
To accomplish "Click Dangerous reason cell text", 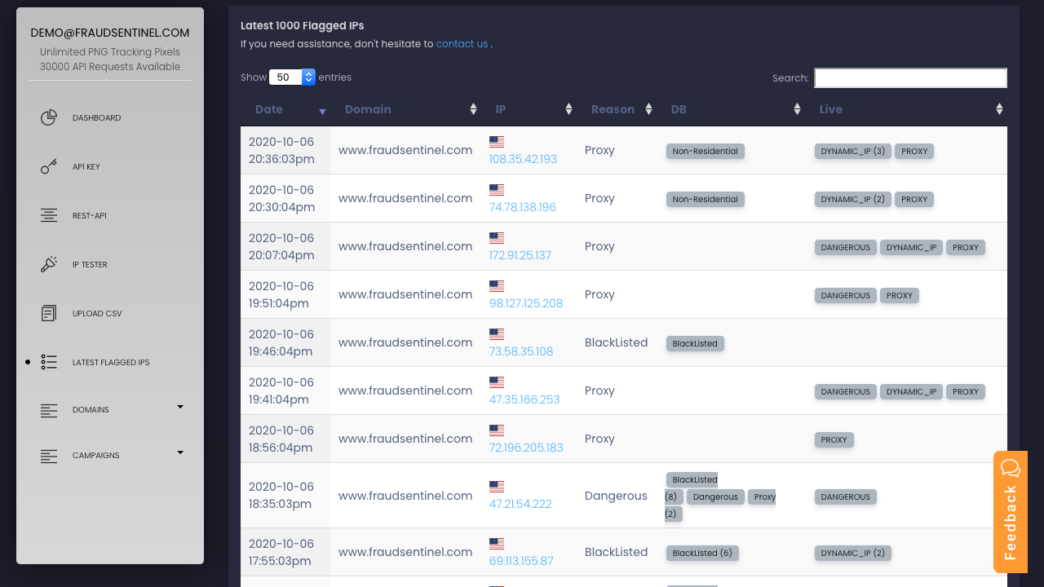I will 616,496.
